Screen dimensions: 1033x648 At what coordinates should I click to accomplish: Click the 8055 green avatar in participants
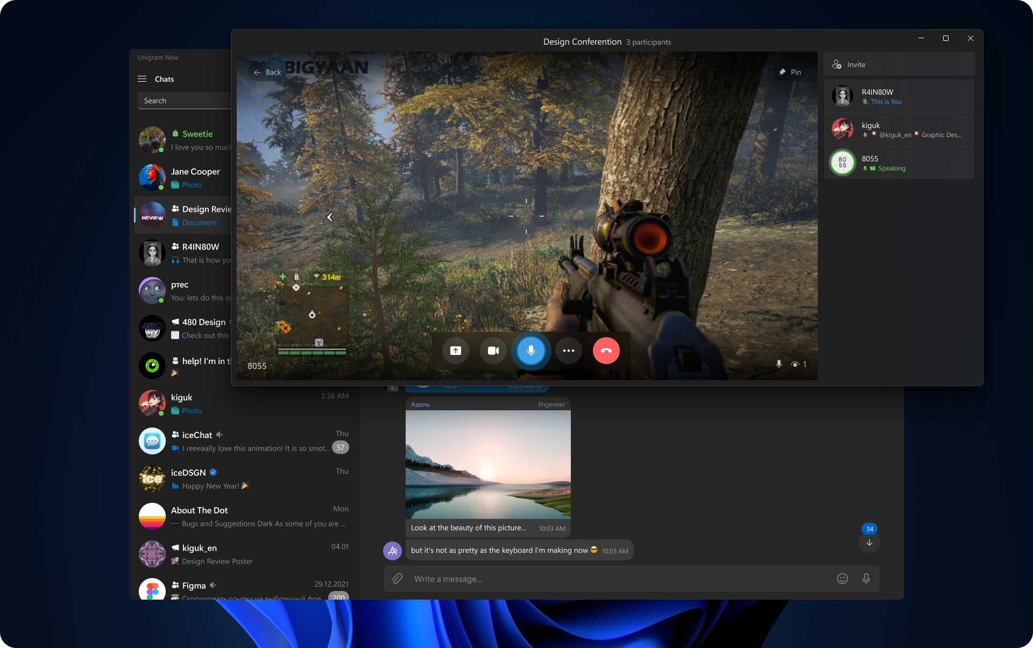[x=843, y=162]
